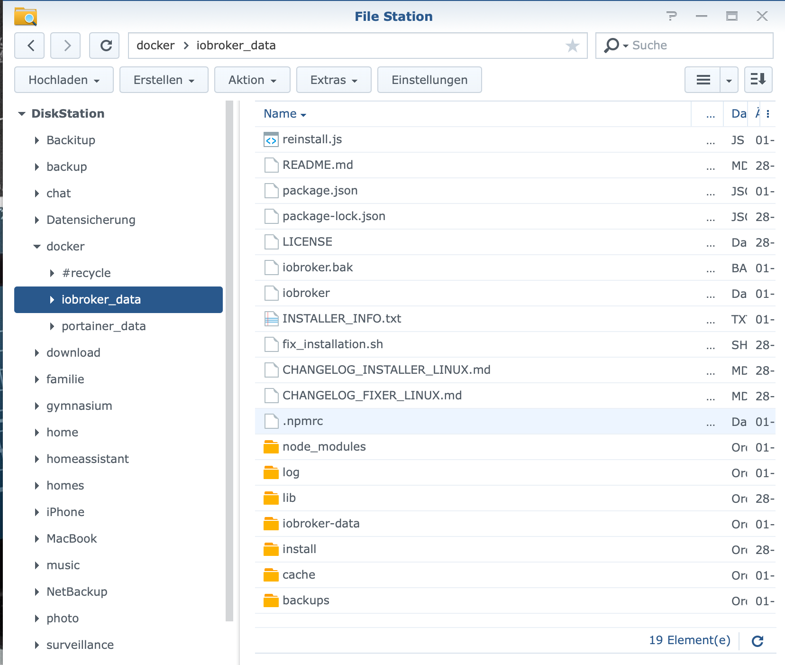The image size is (785, 665).
Task: Open the Einstellungen settings button
Action: [x=429, y=80]
